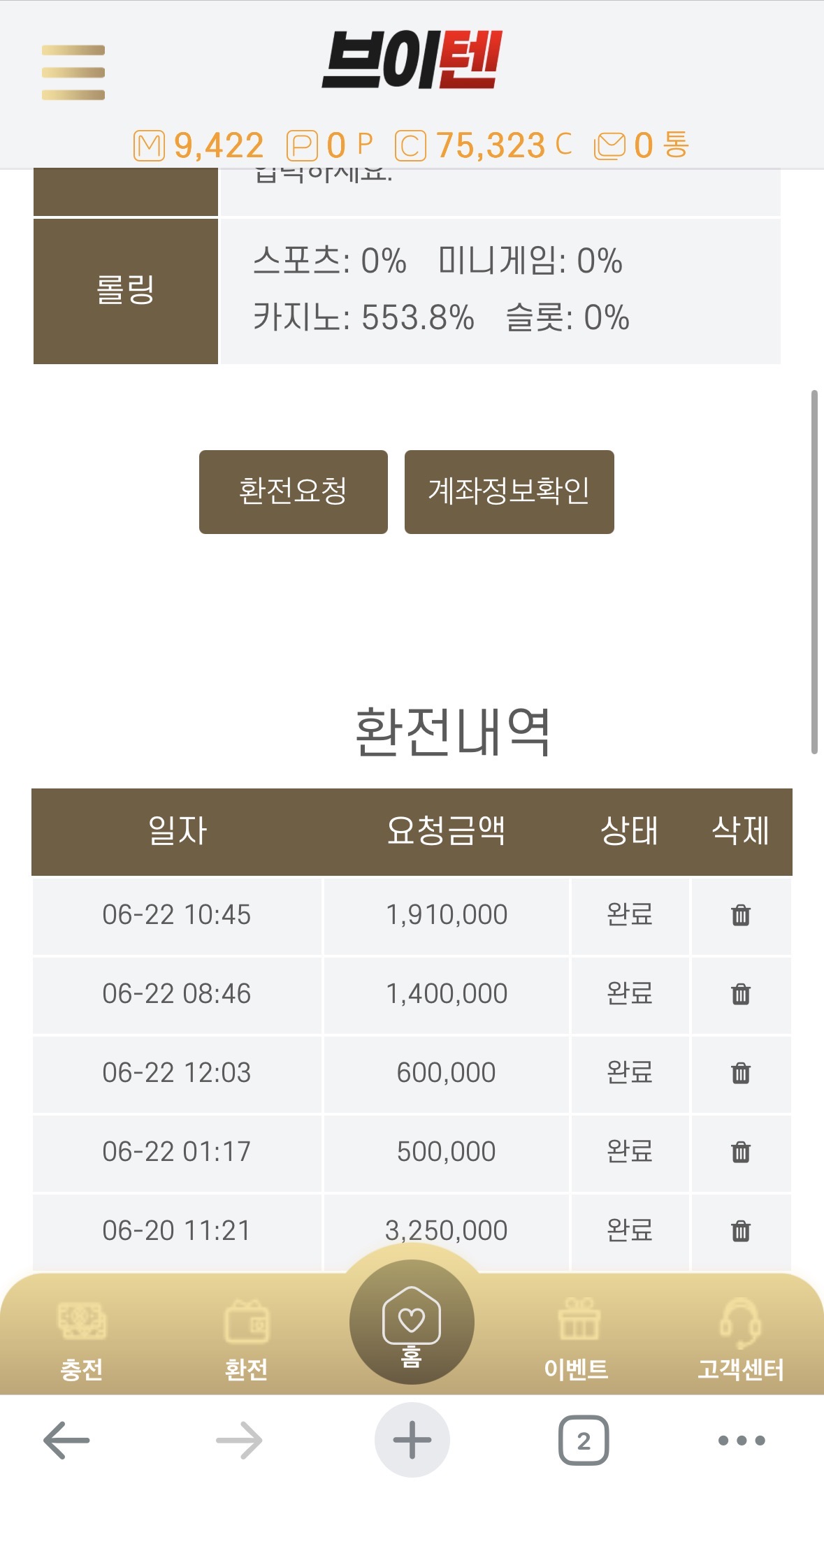This screenshot has height=1558, width=824.
Task: Open the hamburger menu icon
Action: [73, 73]
